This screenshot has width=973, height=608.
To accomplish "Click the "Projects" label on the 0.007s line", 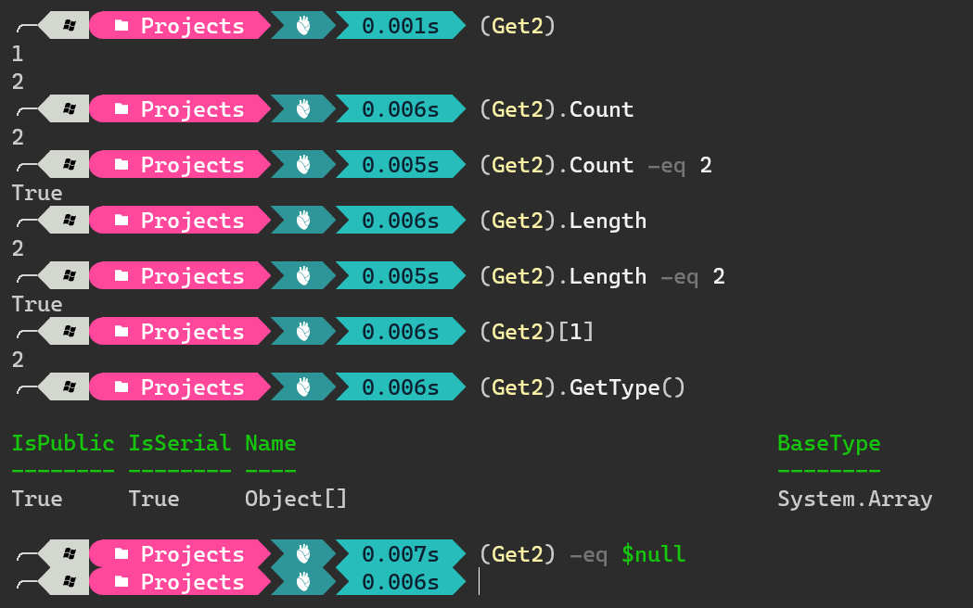I will (x=192, y=554).
